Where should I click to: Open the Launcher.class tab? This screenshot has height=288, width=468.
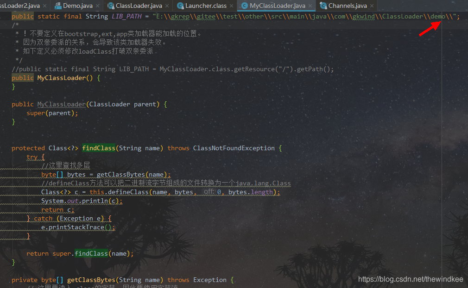(206, 6)
